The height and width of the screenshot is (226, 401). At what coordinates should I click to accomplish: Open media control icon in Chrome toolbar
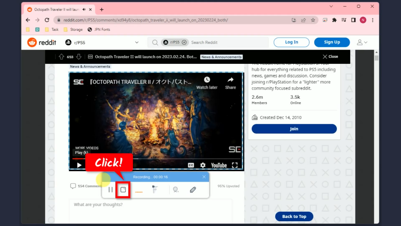tap(344, 20)
